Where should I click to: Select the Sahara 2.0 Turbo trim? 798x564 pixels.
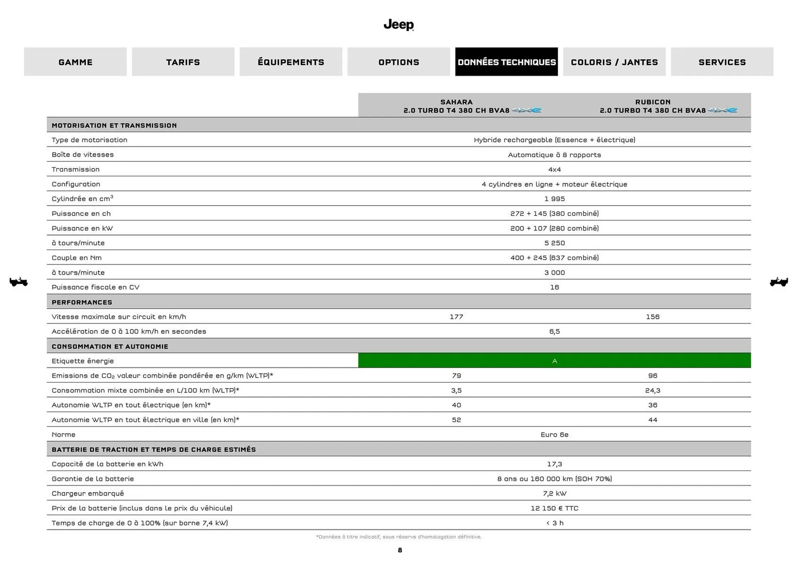[x=456, y=110]
